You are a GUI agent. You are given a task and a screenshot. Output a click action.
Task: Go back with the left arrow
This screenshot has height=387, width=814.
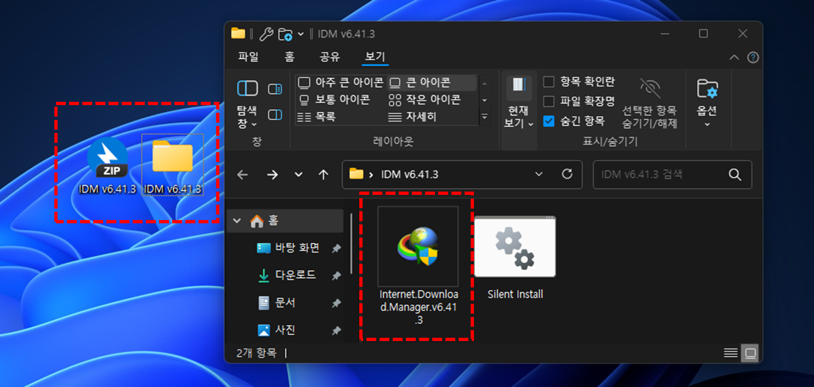(242, 175)
